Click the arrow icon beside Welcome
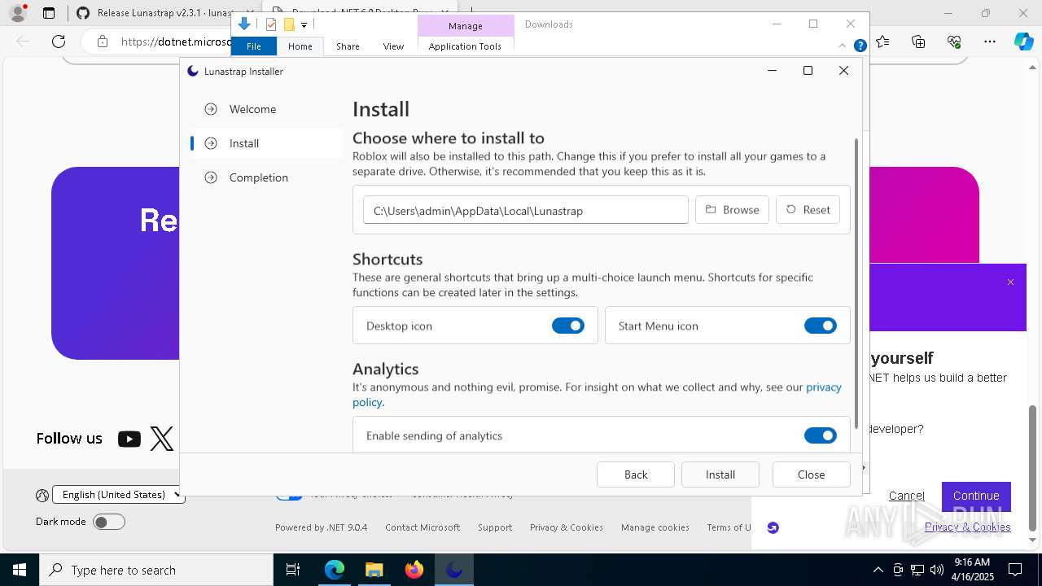The image size is (1042, 586). pos(211,109)
